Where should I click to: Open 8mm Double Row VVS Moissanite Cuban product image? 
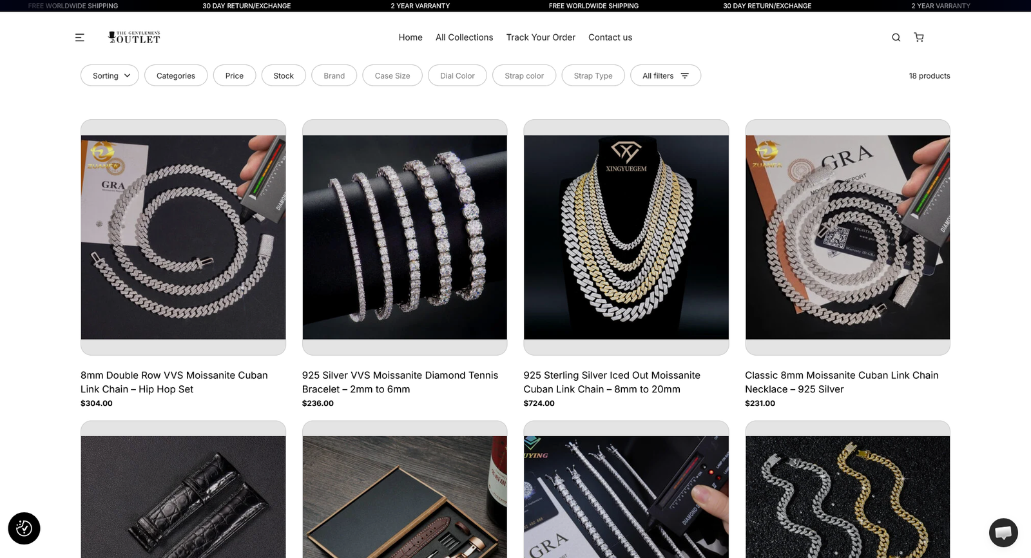coord(183,237)
